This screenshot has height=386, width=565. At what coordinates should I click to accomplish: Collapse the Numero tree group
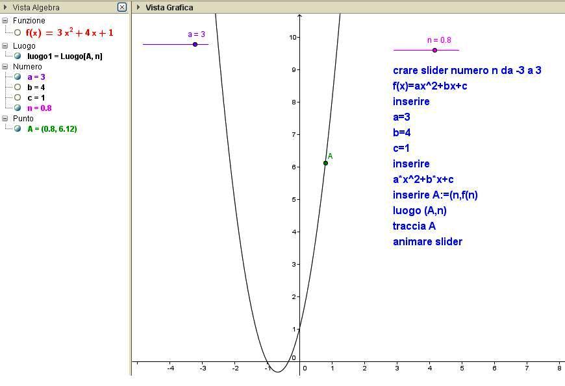coord(5,67)
